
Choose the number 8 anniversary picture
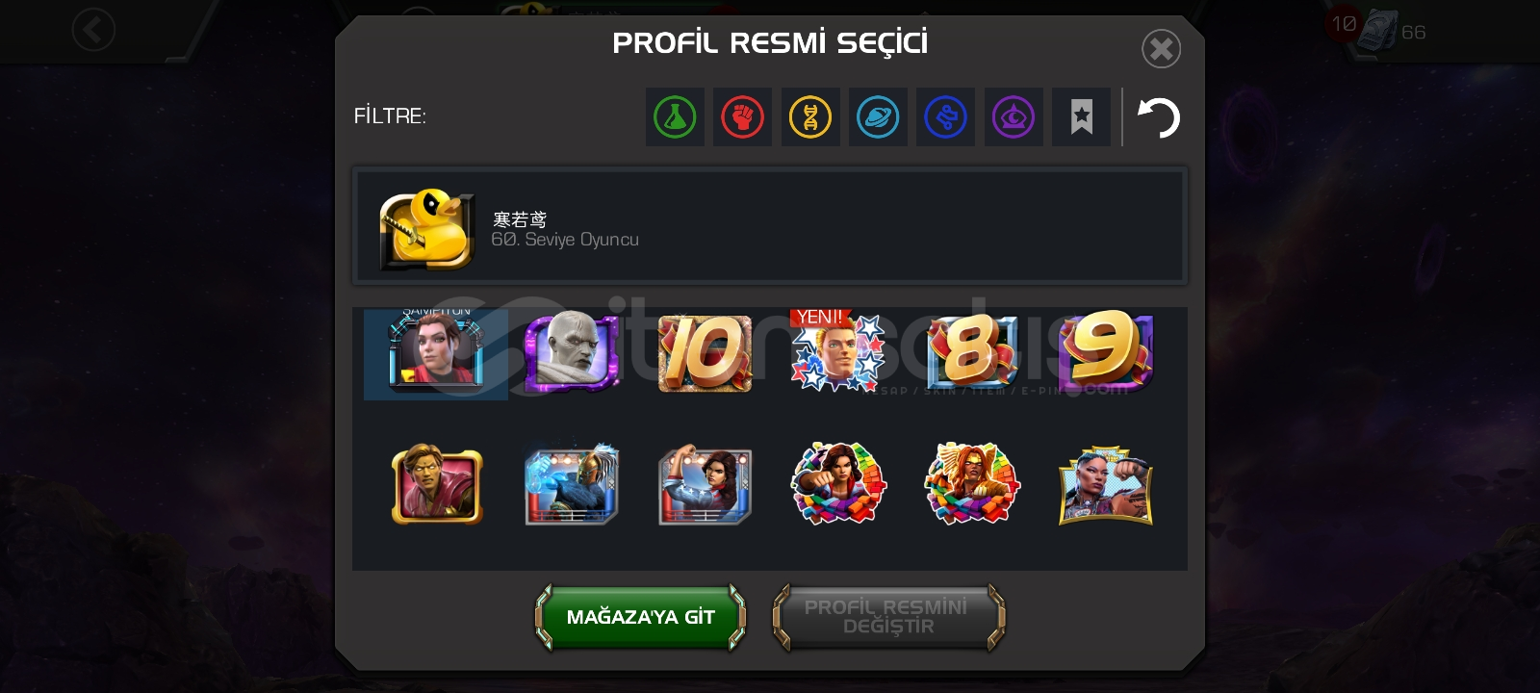[x=972, y=353]
